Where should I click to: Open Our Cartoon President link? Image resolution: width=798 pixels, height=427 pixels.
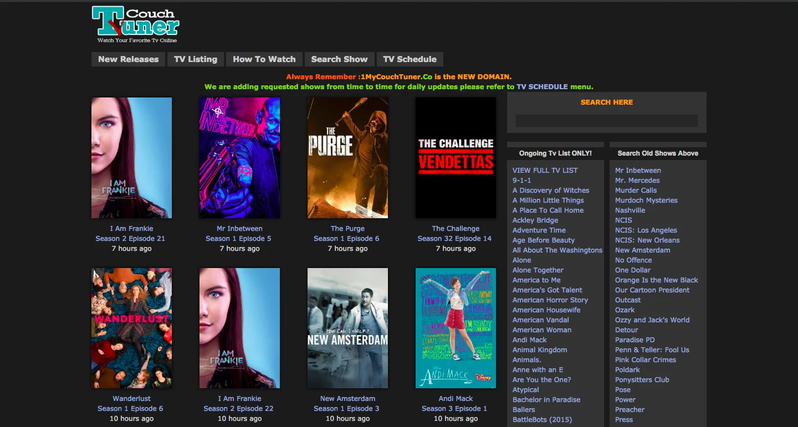(652, 290)
